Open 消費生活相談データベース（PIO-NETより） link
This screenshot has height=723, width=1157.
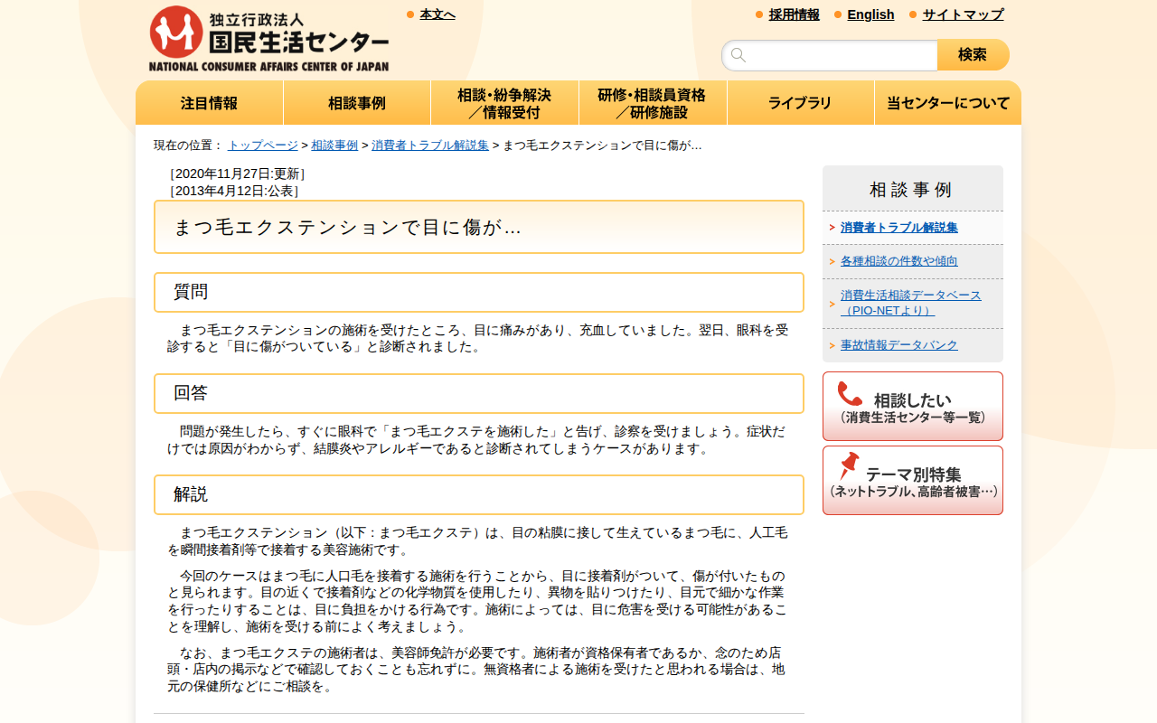coord(911,303)
